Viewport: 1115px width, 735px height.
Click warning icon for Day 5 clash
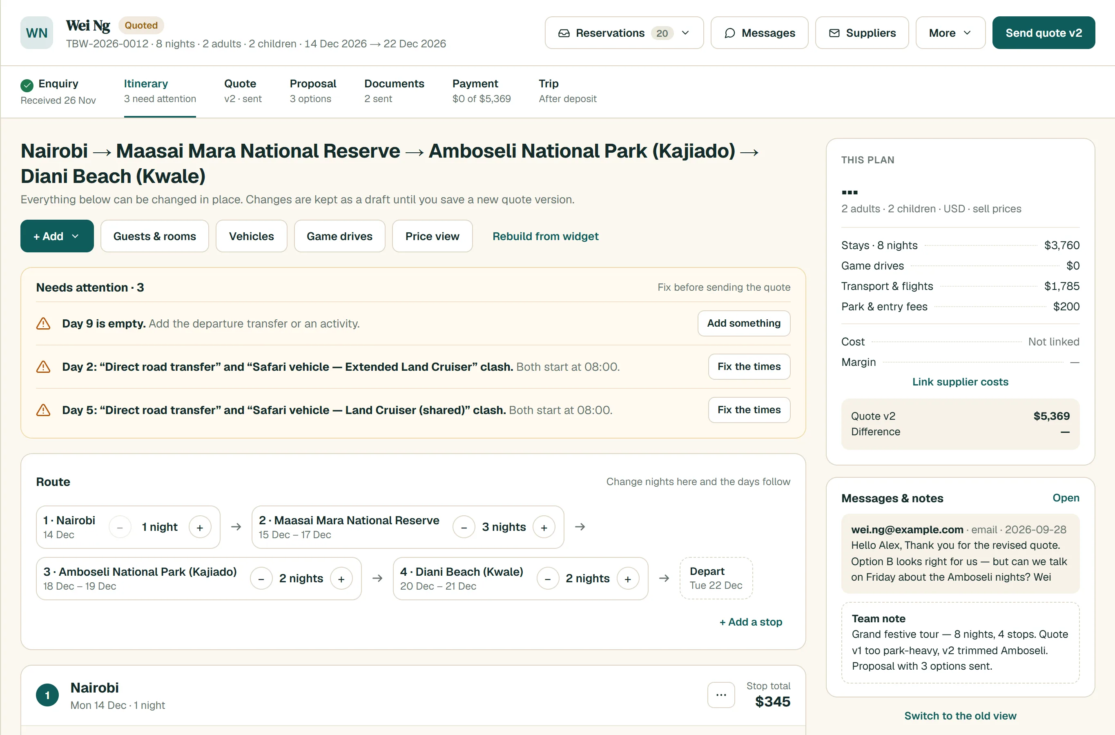coord(43,410)
